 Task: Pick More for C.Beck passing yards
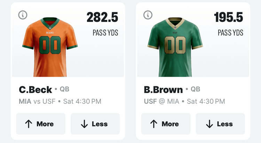[40, 124]
